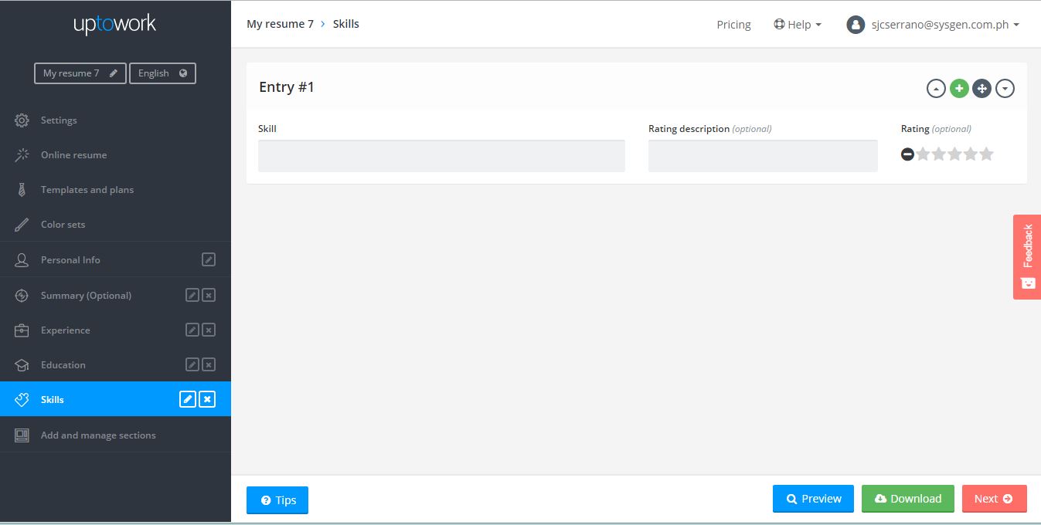The width and height of the screenshot is (1041, 525).
Task: Set rating to five stars
Action: (x=986, y=154)
